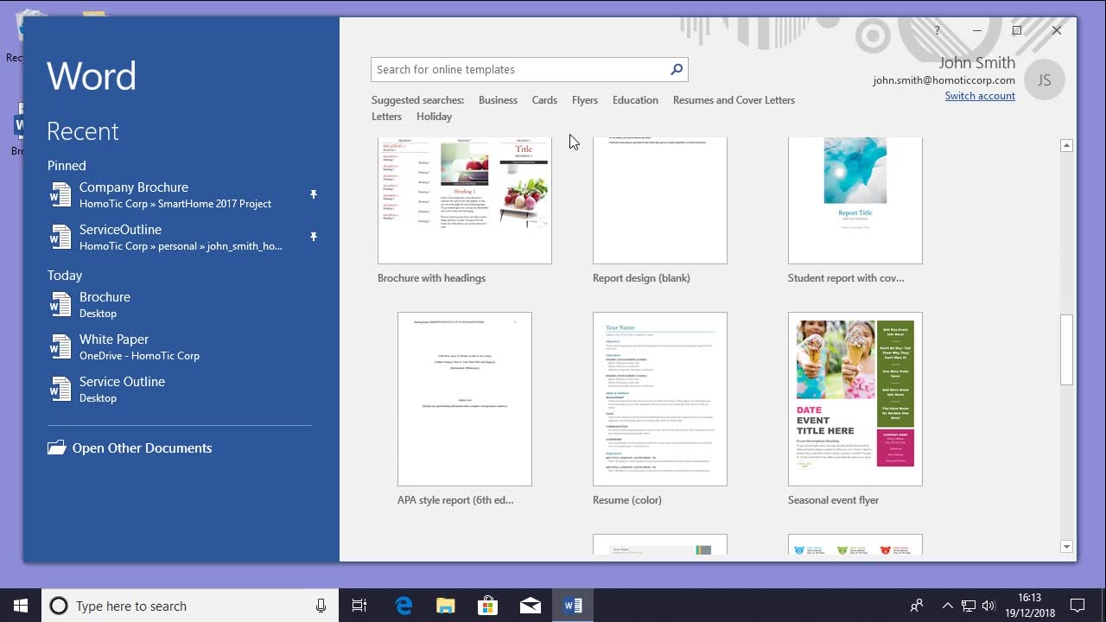Select the Holiday suggested search

click(434, 117)
